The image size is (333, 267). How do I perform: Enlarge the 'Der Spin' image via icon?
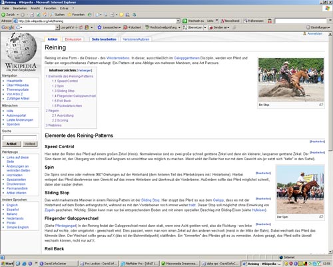321,217
